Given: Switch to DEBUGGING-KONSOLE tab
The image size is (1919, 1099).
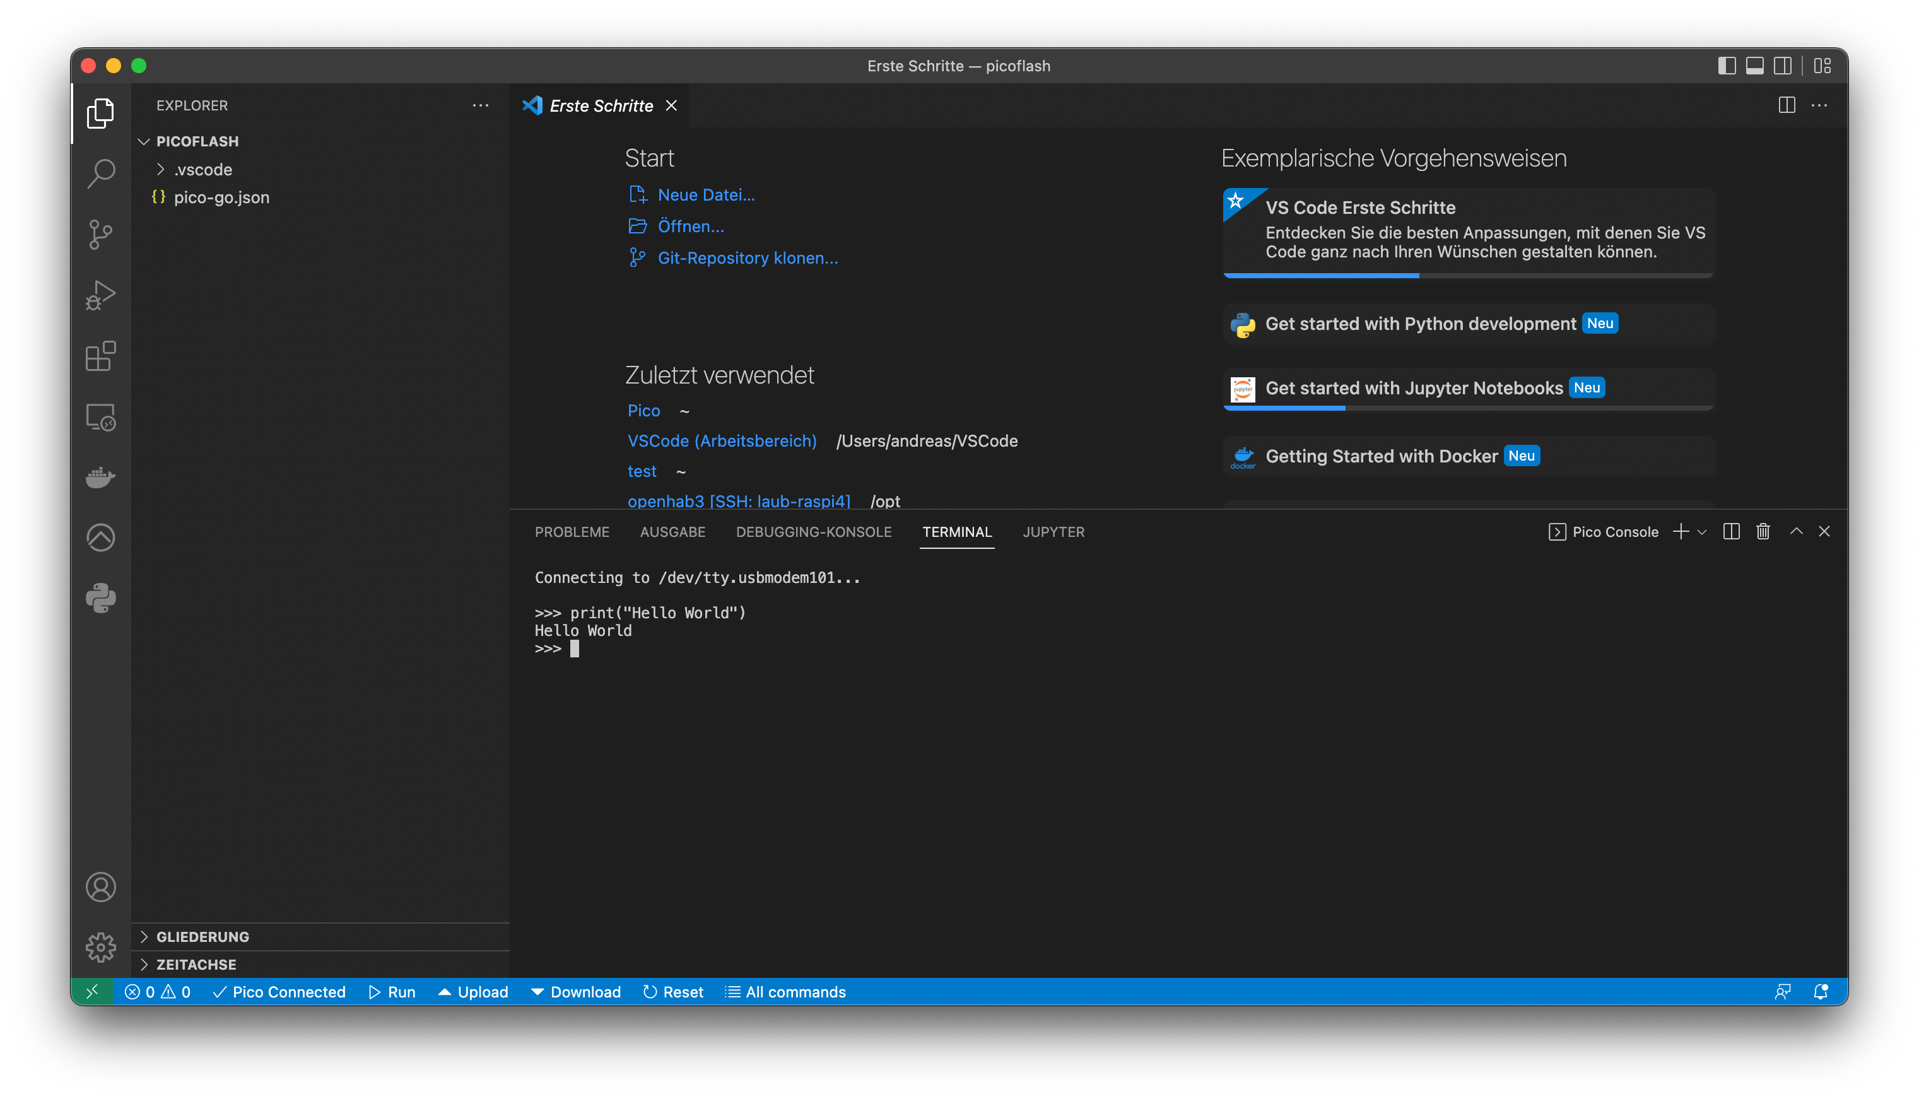Looking at the screenshot, I should [x=813, y=531].
